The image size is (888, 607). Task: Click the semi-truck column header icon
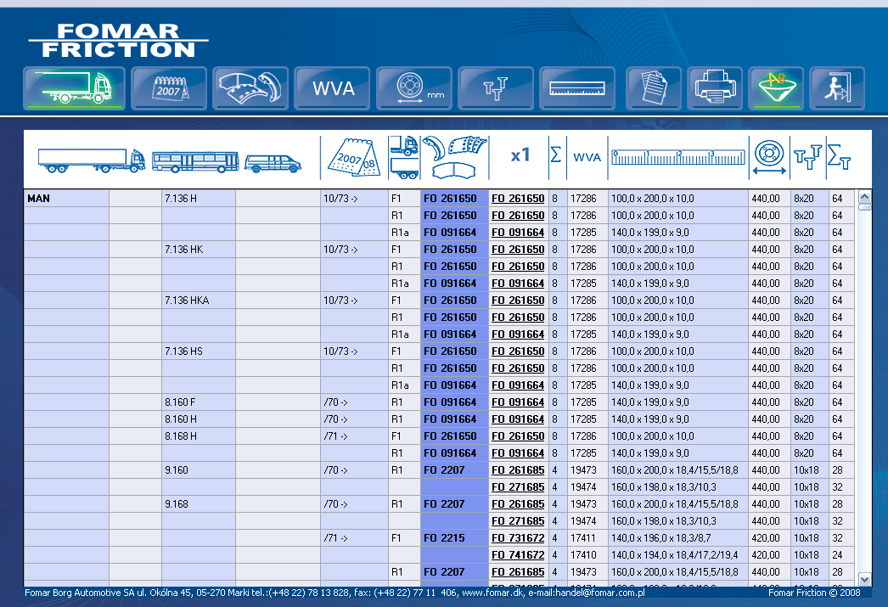tap(91, 160)
